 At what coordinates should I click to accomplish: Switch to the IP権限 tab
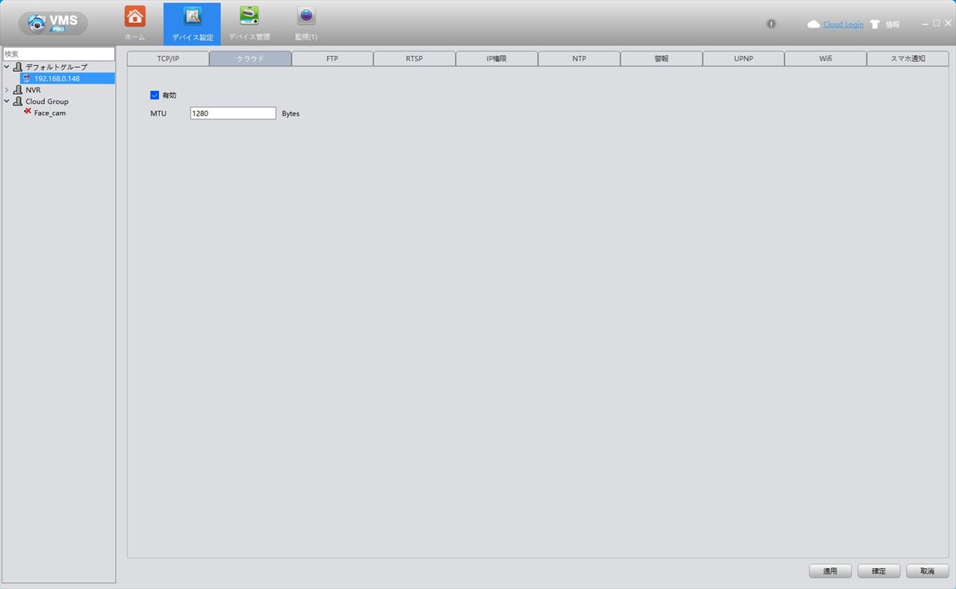point(497,58)
